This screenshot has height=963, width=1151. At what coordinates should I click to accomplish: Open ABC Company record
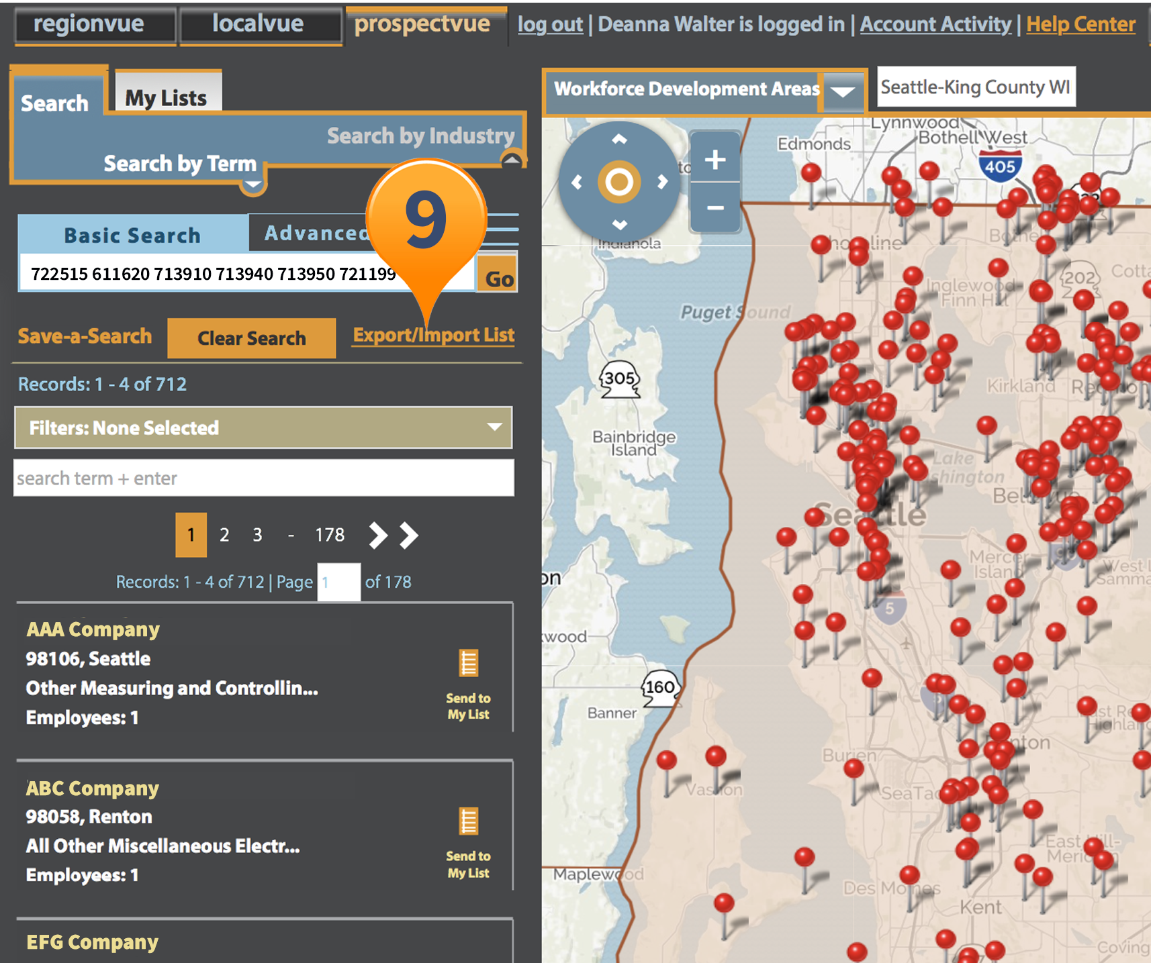coord(92,788)
